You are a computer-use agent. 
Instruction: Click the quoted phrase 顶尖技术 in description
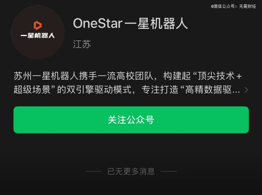click(x=216, y=76)
